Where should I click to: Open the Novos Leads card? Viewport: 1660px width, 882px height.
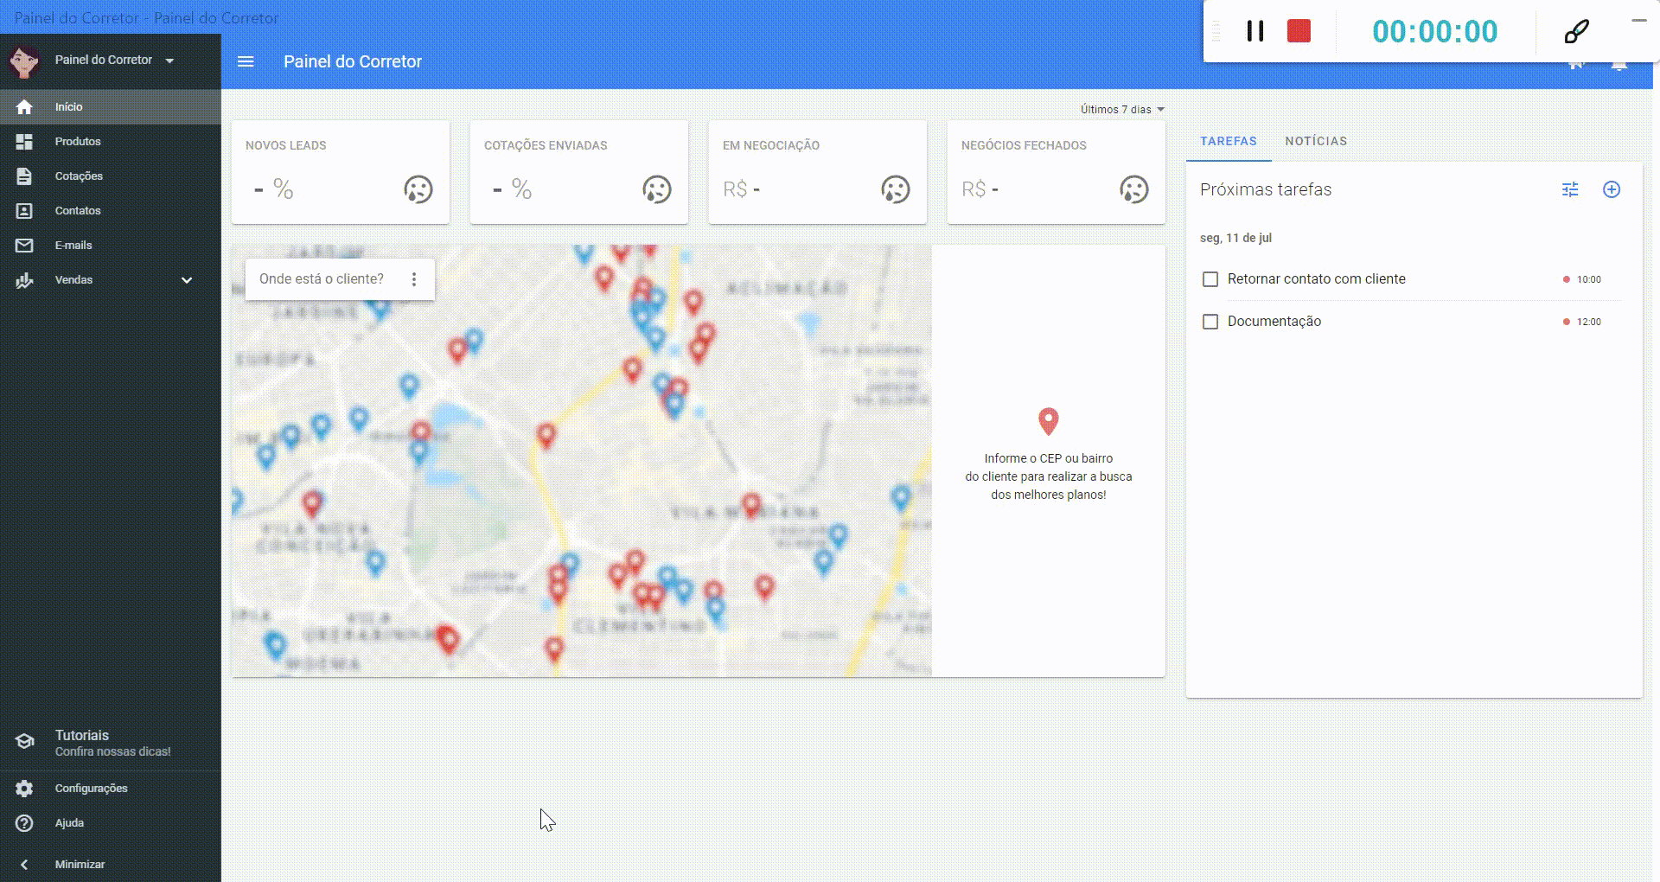tap(341, 172)
